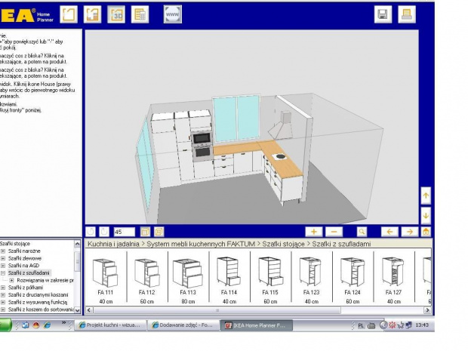Go to Kuchnia i jadalnia breadcrumb
Image resolution: width=468 pixels, height=351 pixels.
pos(114,244)
